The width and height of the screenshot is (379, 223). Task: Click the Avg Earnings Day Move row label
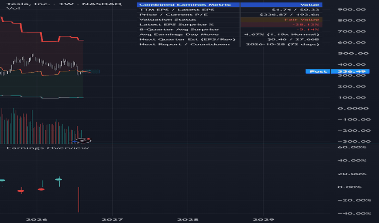point(179,34)
